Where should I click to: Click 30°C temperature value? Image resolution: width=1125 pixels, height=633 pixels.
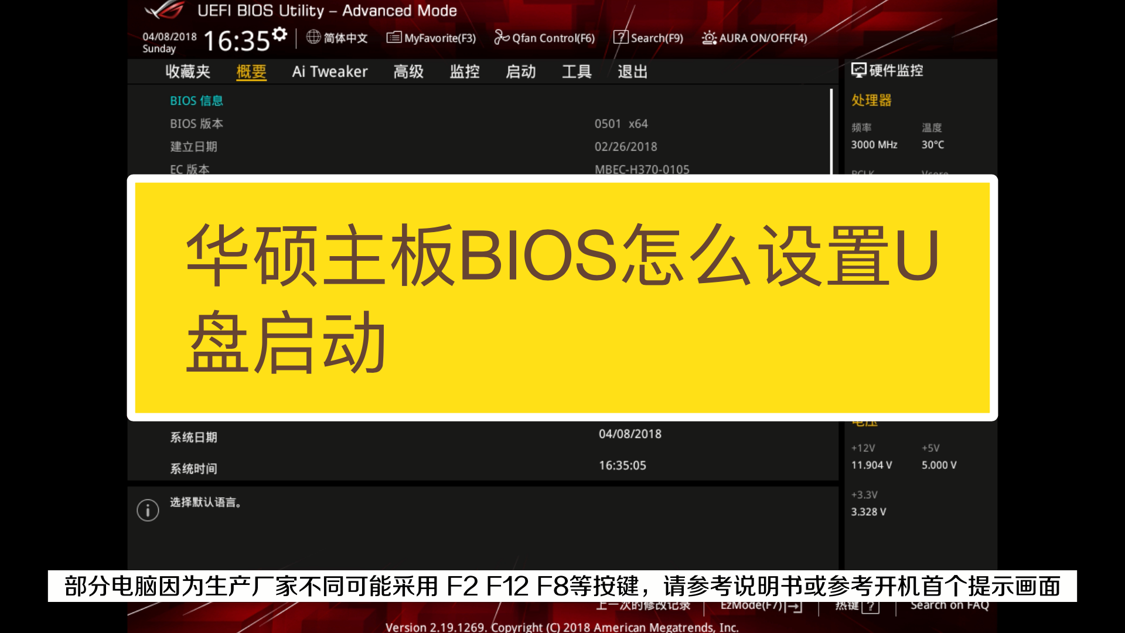[x=933, y=145]
